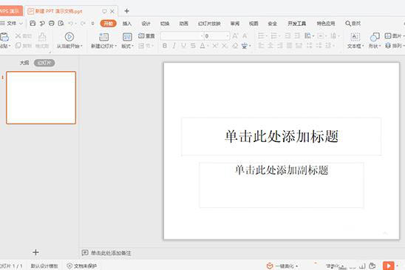The width and height of the screenshot is (405, 270).
Task: Open the File (文件) menu dropdown
Action: (12, 23)
